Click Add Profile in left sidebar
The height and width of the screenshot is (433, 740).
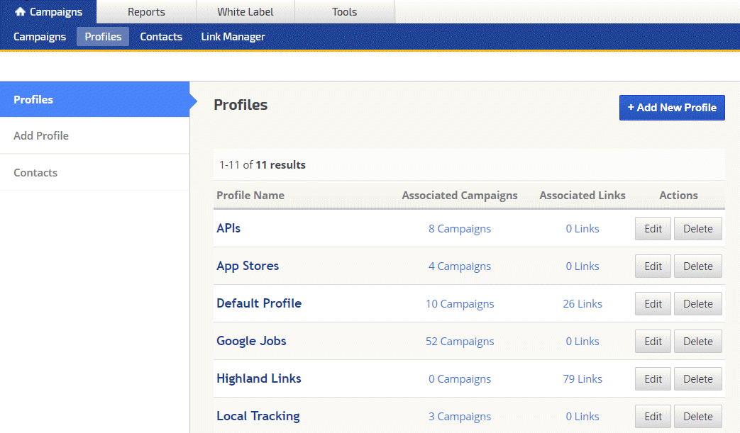point(41,136)
